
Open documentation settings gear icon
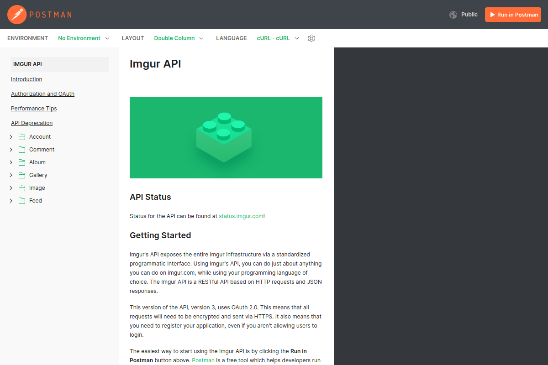click(311, 38)
